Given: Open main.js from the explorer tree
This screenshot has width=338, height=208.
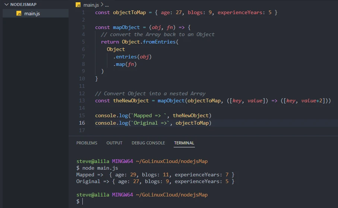Looking at the screenshot, I should tap(32, 13).
